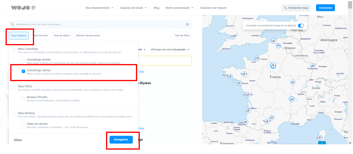353x154 pixels.
Task: Click the location search input field
Action: [x=96, y=24]
